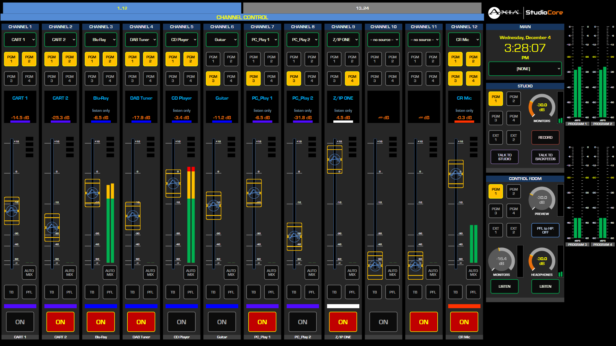Toggle ON button for Channel 1 CART 1
The image size is (616, 346).
(x=20, y=322)
